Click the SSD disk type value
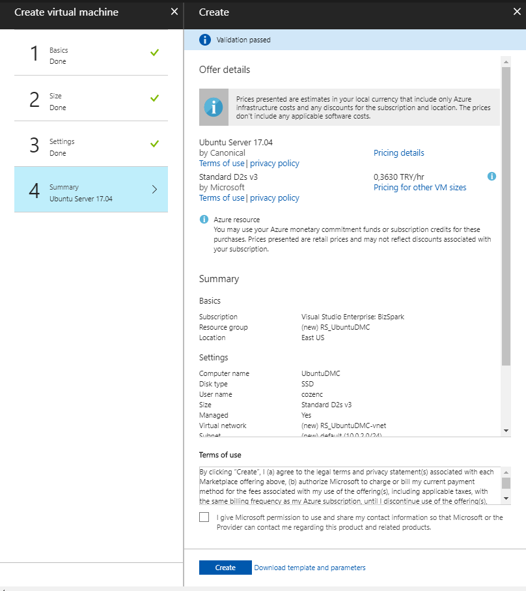526x591 pixels. coord(307,384)
